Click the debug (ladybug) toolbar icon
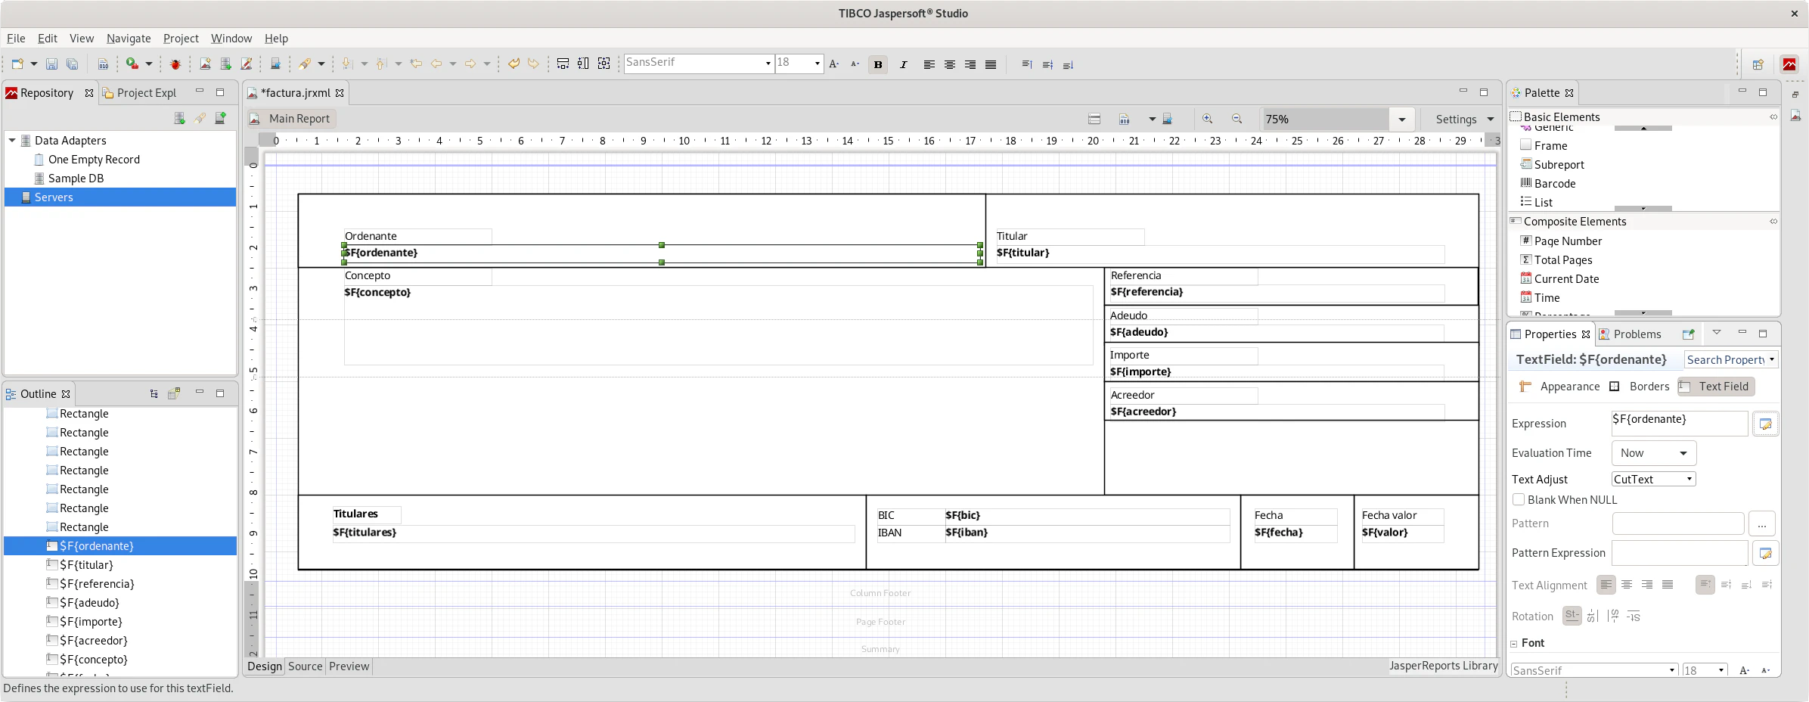 175,64
